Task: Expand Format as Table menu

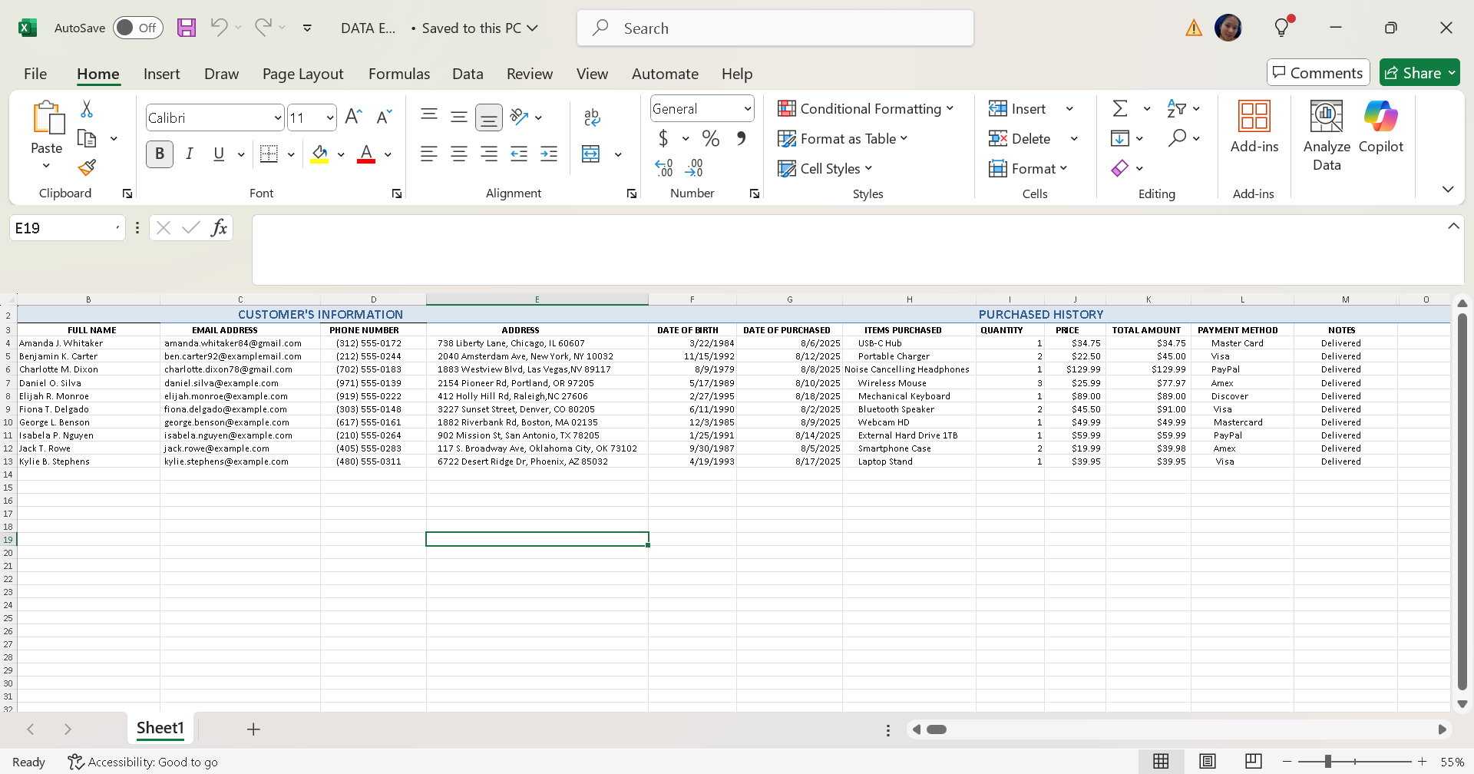Action: coord(842,138)
